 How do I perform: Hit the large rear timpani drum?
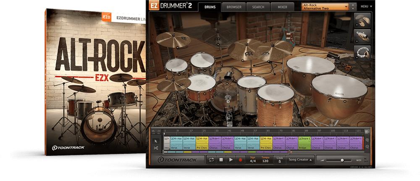pyautogui.click(x=311, y=76)
